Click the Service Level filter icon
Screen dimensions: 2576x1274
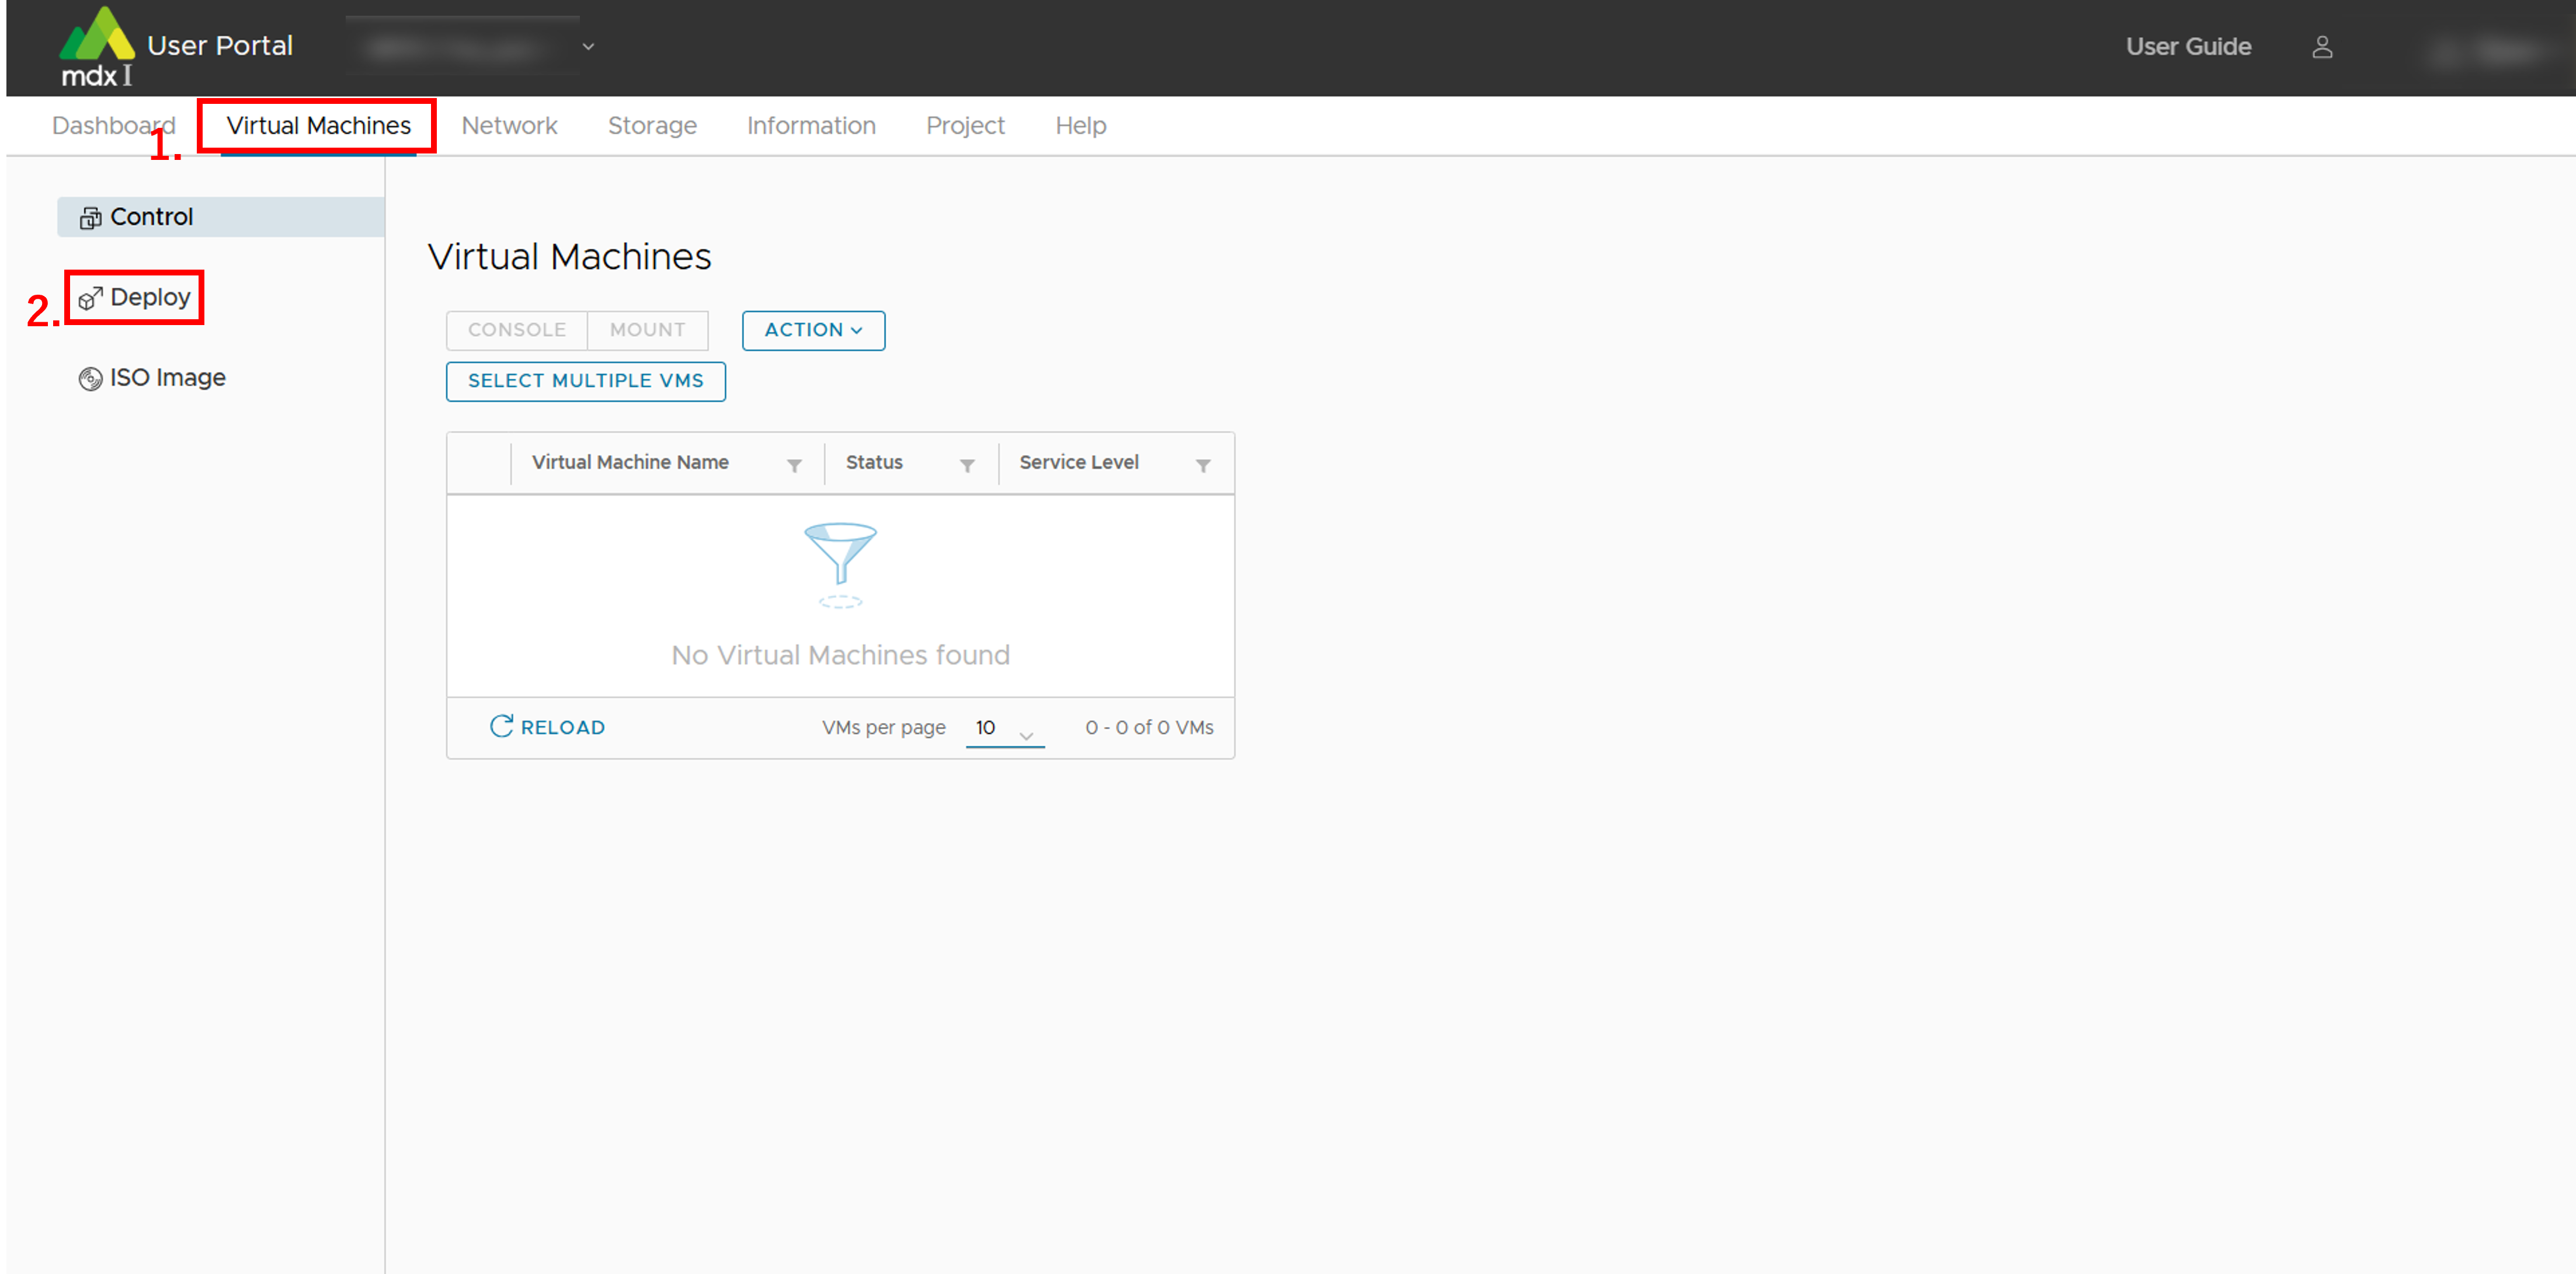1203,466
